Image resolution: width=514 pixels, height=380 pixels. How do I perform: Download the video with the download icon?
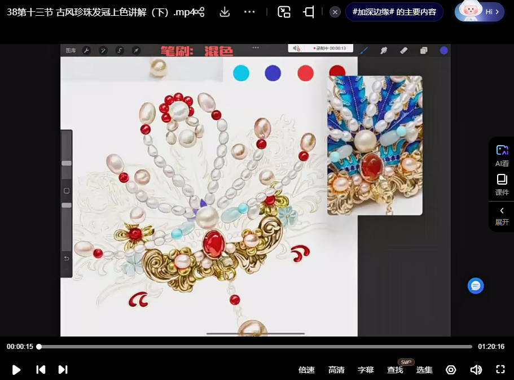225,12
